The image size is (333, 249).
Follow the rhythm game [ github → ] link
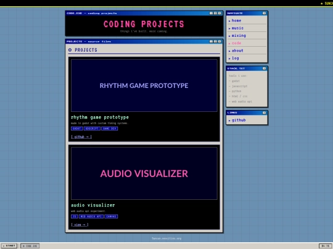pos(81,136)
